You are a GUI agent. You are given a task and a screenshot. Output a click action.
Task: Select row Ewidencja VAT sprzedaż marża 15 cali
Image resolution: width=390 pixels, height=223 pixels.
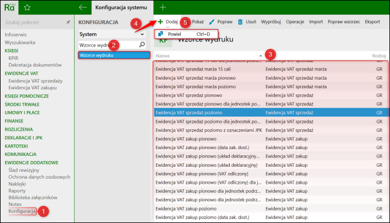[271, 69]
